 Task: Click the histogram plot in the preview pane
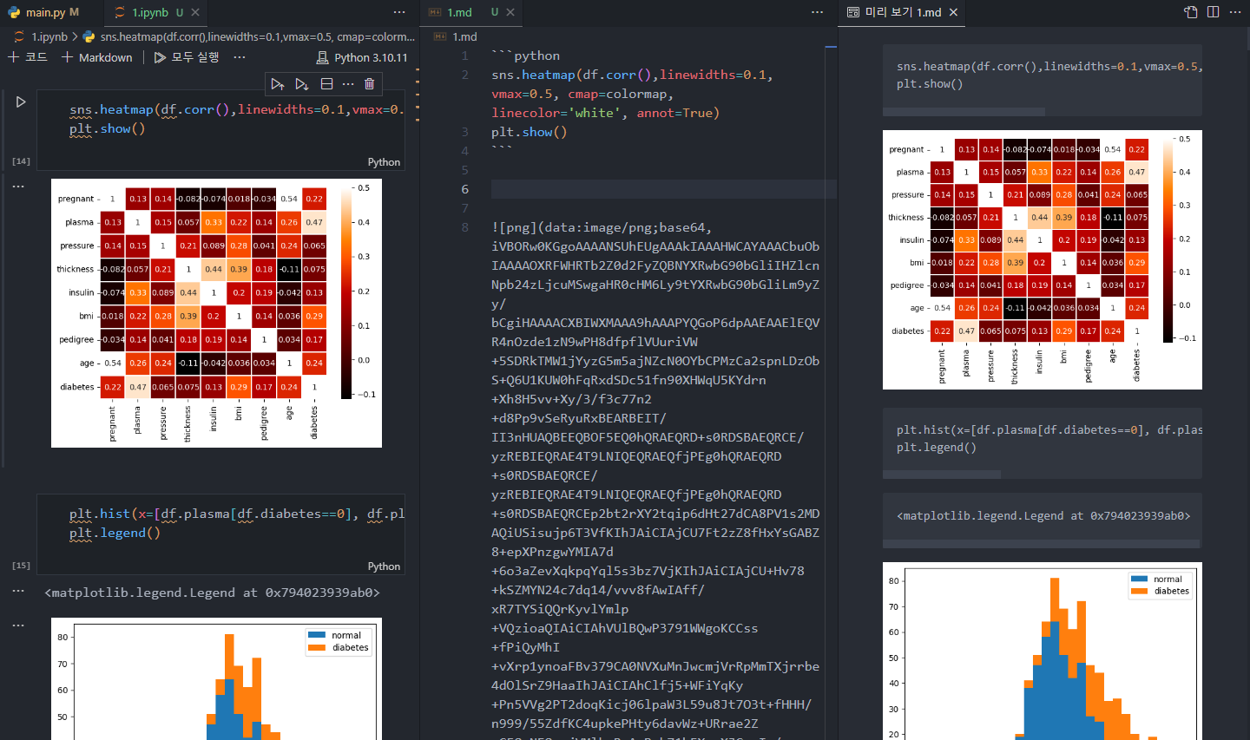coord(1043,651)
